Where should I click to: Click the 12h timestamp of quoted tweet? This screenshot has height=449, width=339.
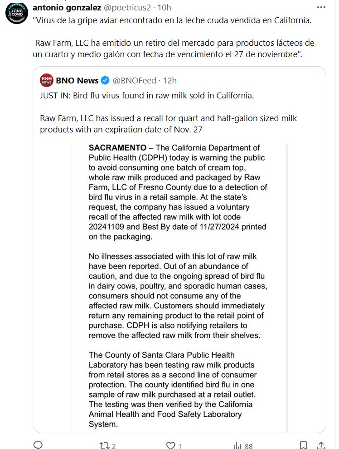tap(169, 81)
